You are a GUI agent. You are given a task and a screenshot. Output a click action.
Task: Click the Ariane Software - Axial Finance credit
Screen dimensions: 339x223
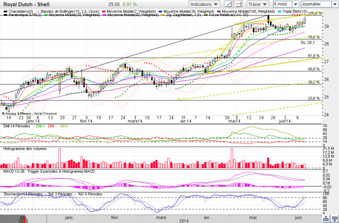coord(29,113)
